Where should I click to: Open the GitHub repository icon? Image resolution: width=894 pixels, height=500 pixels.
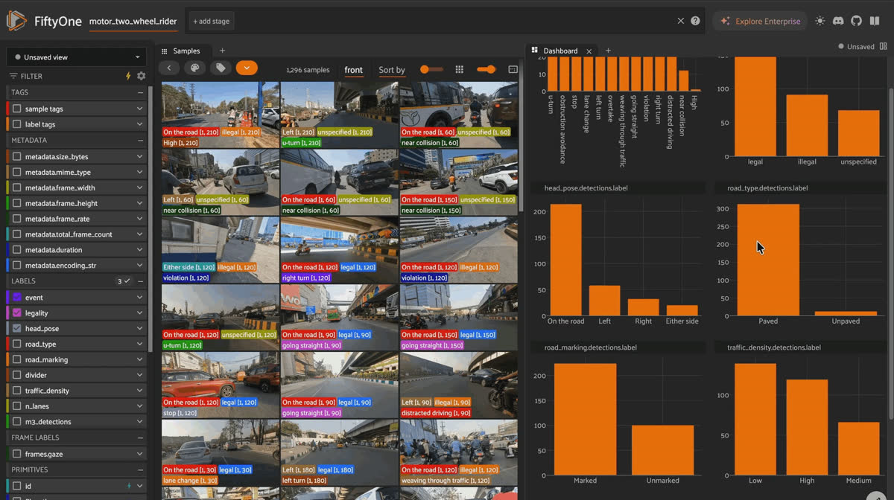pyautogui.click(x=856, y=21)
